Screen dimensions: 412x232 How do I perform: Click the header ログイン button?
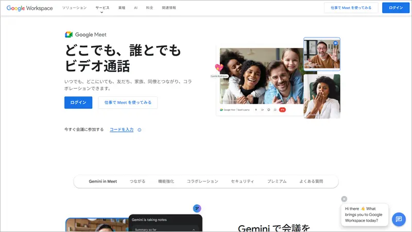396,8
